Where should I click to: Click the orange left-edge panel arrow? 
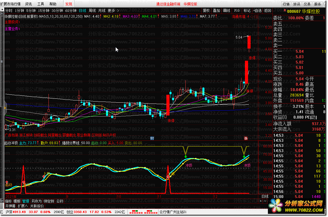pyautogui.click(x=5, y=108)
